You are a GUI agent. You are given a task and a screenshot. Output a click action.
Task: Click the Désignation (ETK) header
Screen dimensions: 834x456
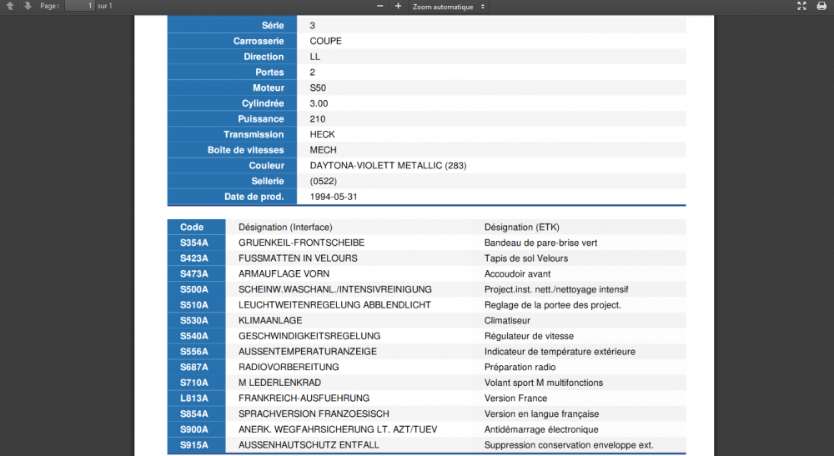pyautogui.click(x=522, y=227)
